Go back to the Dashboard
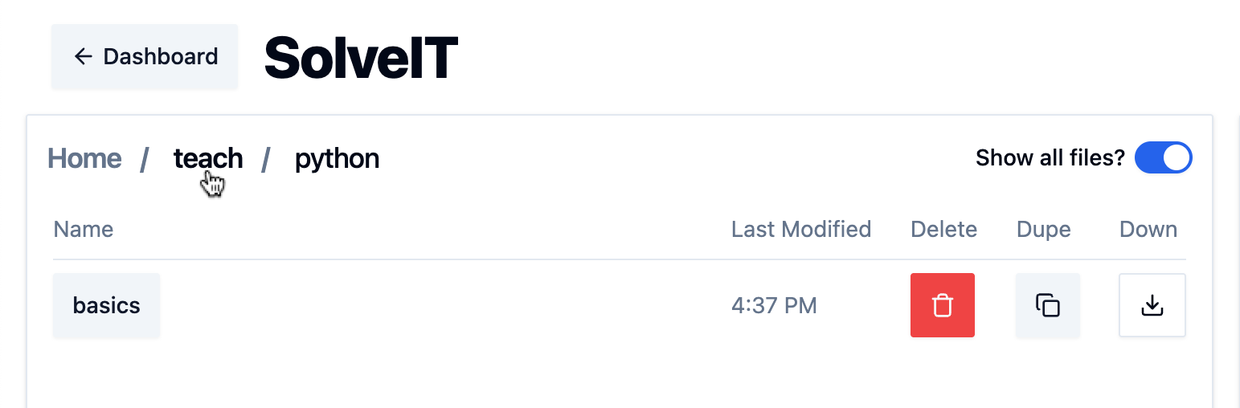This screenshot has height=408, width=1240. (x=145, y=56)
